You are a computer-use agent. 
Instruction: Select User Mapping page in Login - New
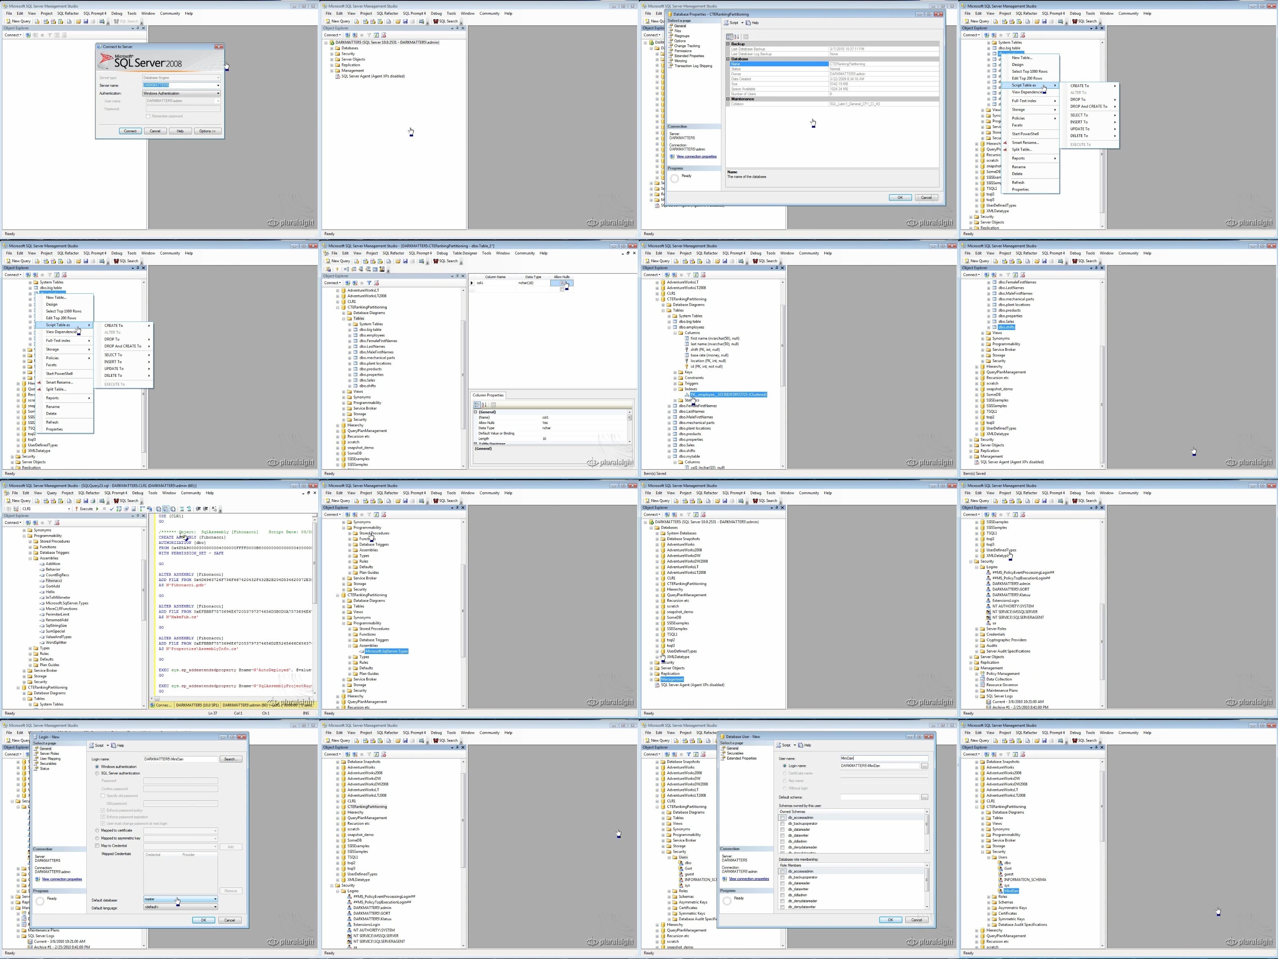50,758
